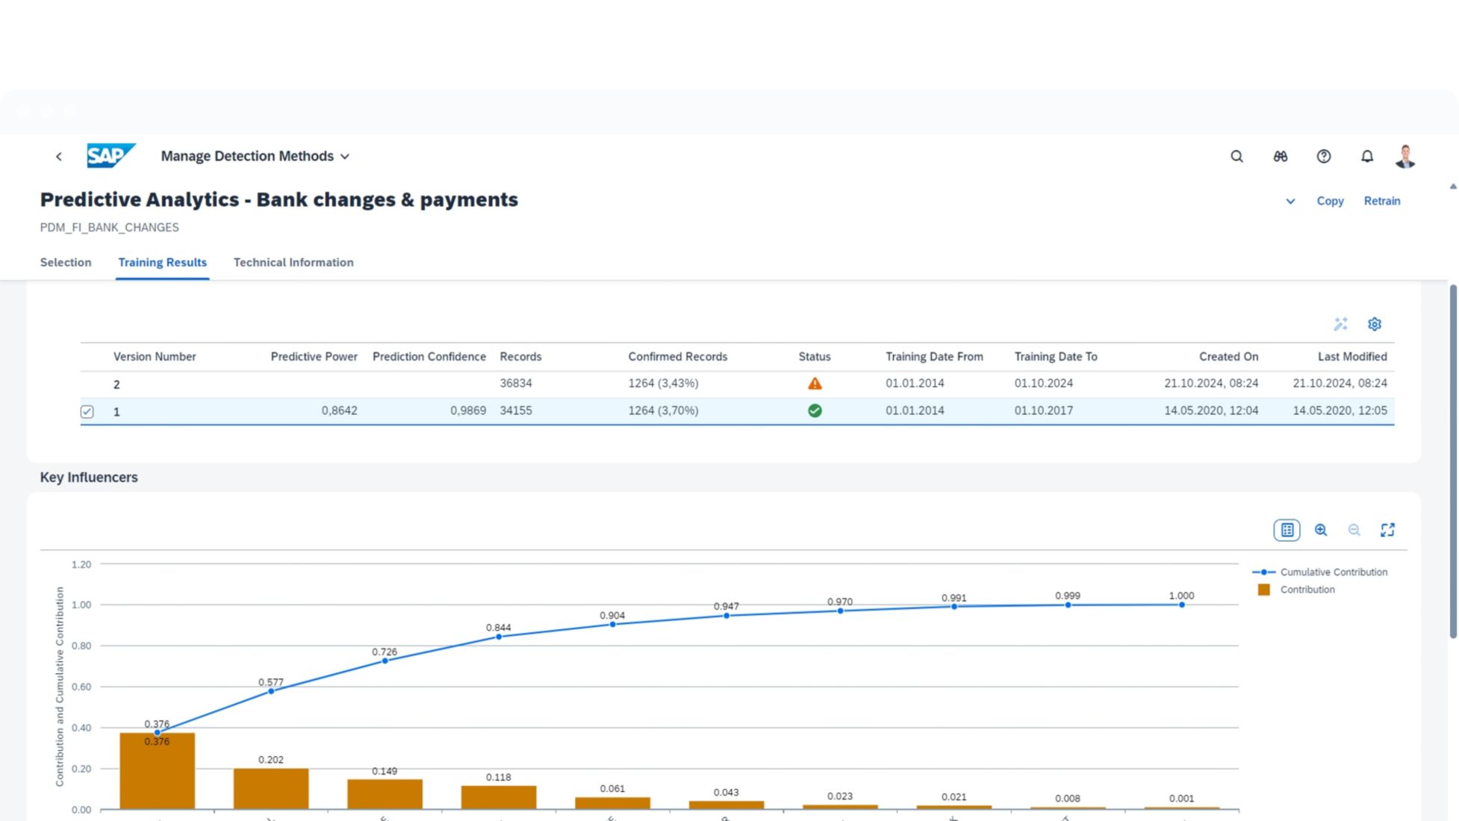1459x821 pixels.
Task: Open the notifications bell
Action: click(x=1366, y=156)
